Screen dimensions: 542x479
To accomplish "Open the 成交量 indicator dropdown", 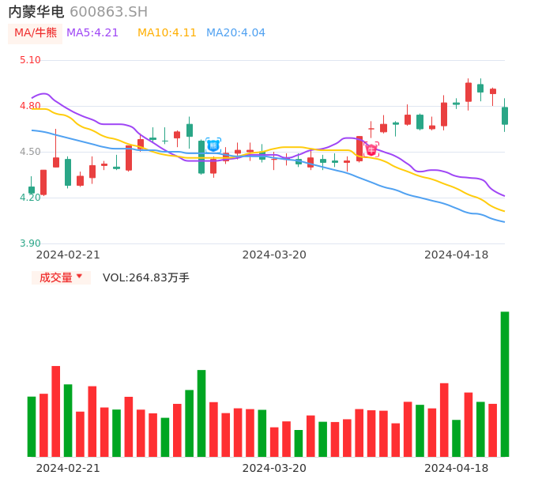I will [x=61, y=277].
